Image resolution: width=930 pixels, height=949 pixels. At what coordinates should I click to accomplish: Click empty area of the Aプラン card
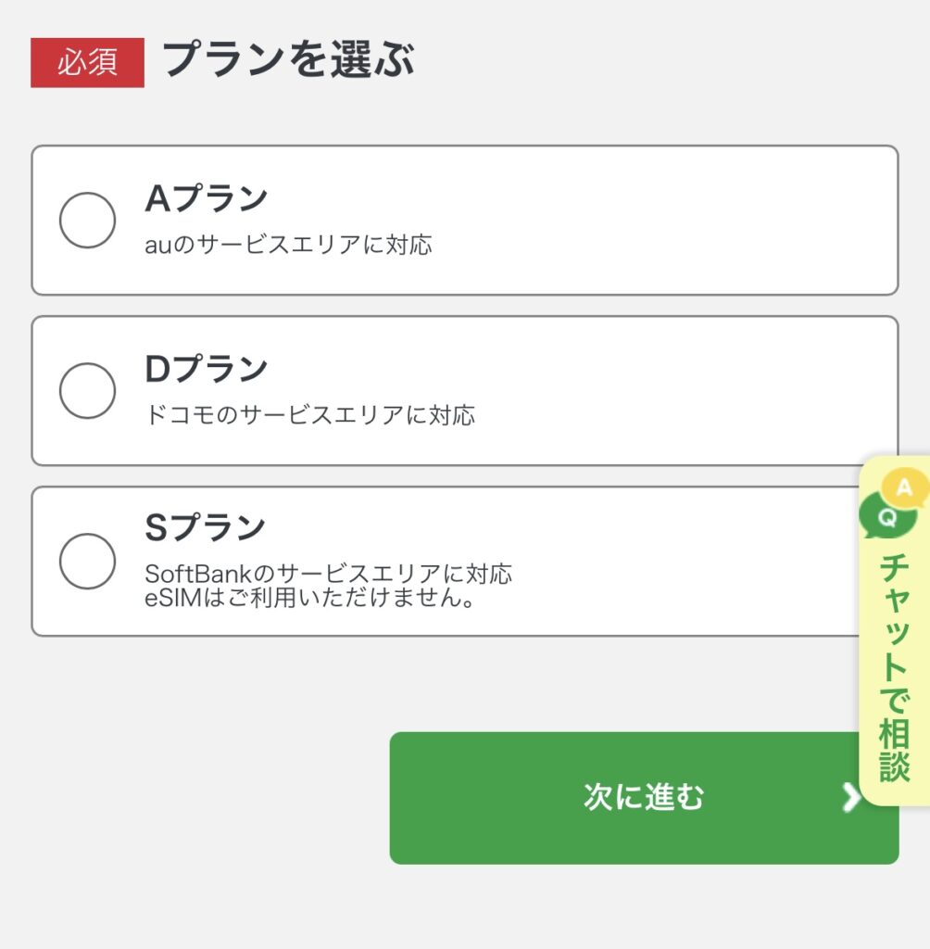click(666, 221)
